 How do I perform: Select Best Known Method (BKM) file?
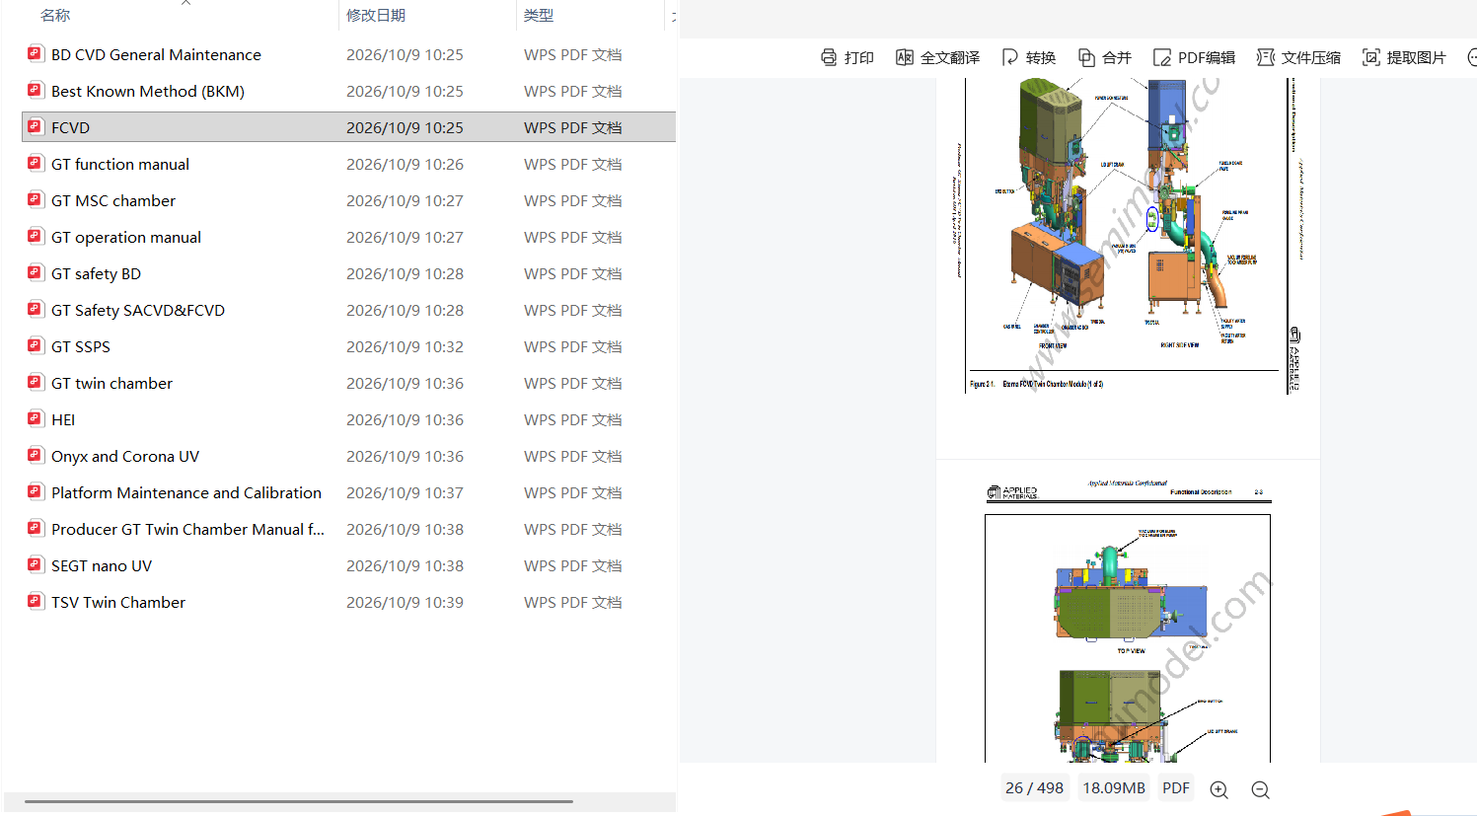coord(148,91)
